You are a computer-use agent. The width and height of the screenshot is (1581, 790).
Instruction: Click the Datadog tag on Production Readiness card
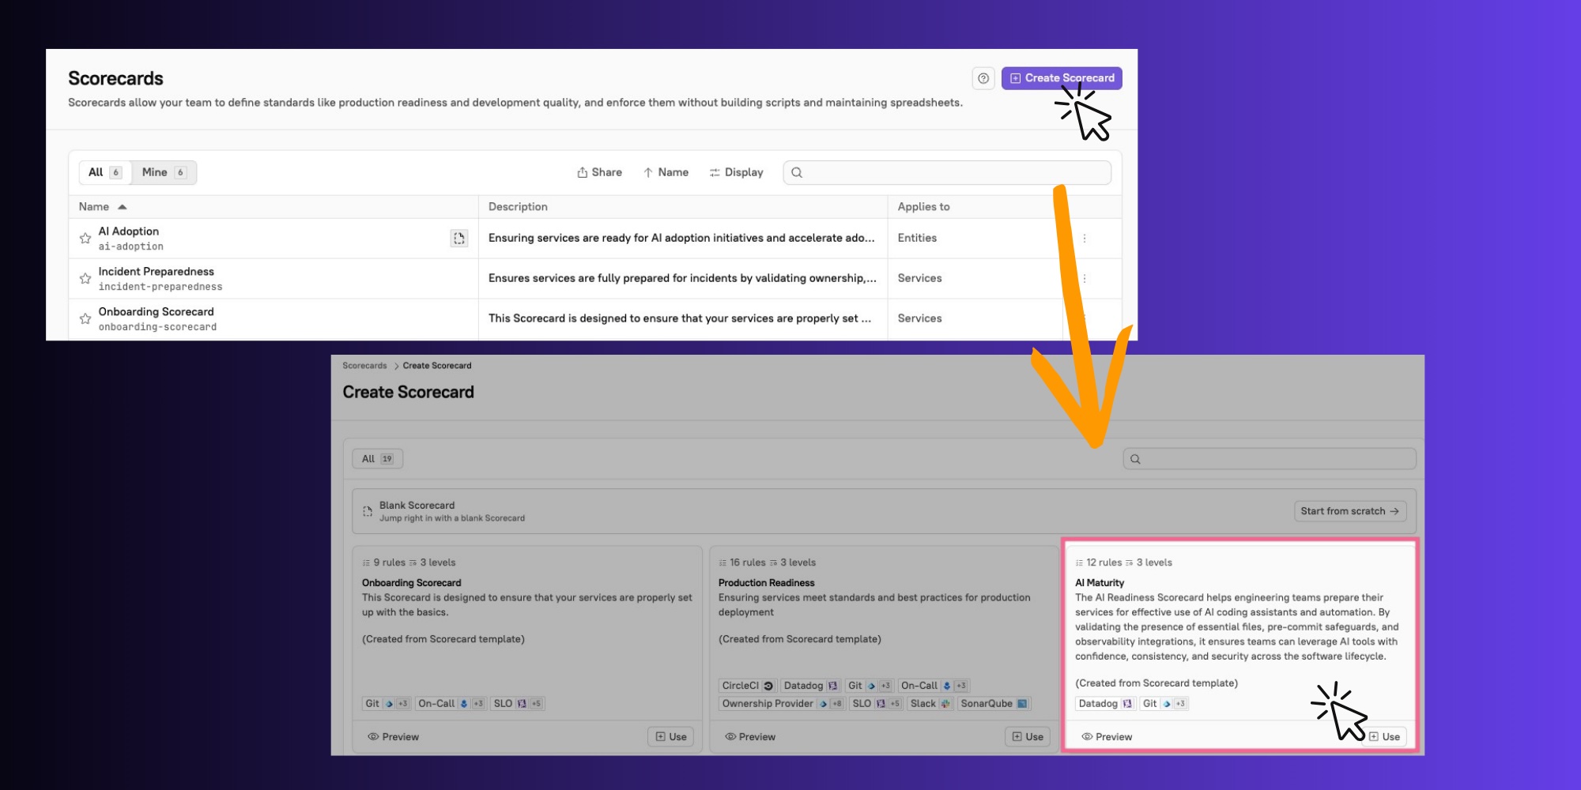tap(810, 686)
